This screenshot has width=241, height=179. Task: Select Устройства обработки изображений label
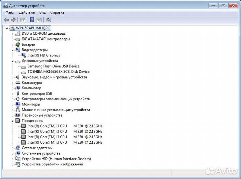52,164
